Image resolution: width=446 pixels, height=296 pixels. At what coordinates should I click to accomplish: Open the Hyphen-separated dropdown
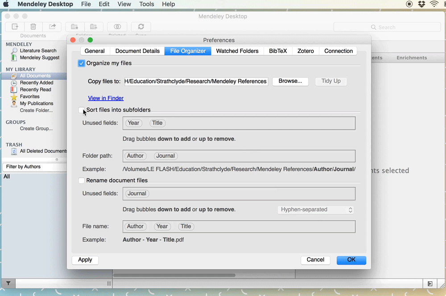pyautogui.click(x=315, y=210)
